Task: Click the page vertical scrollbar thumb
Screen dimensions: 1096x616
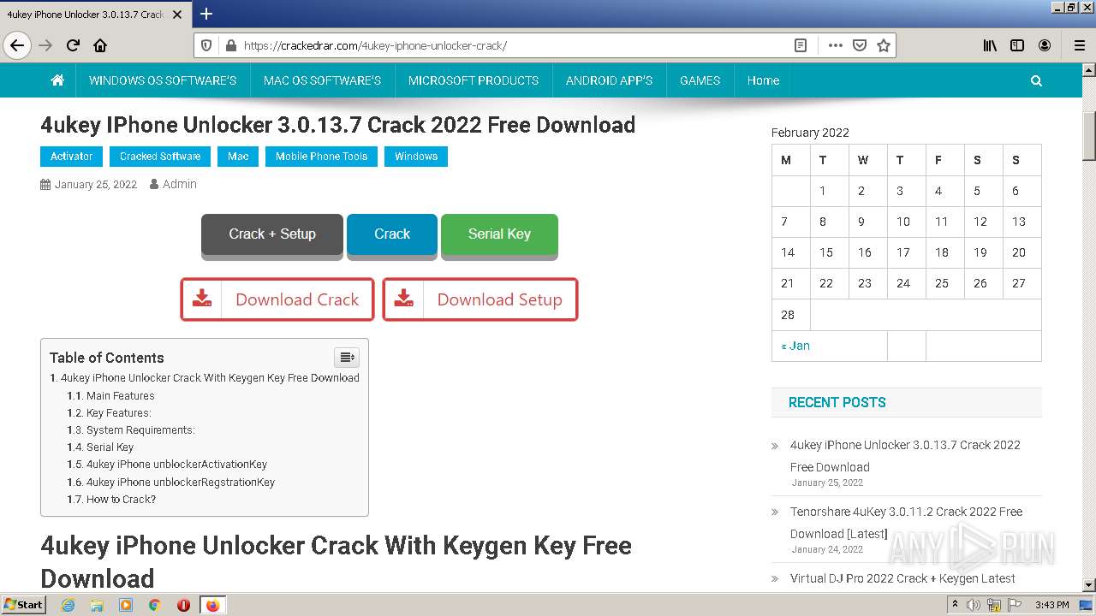Action: tap(1088, 136)
